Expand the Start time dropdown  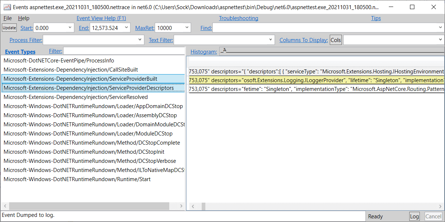pos(70,28)
